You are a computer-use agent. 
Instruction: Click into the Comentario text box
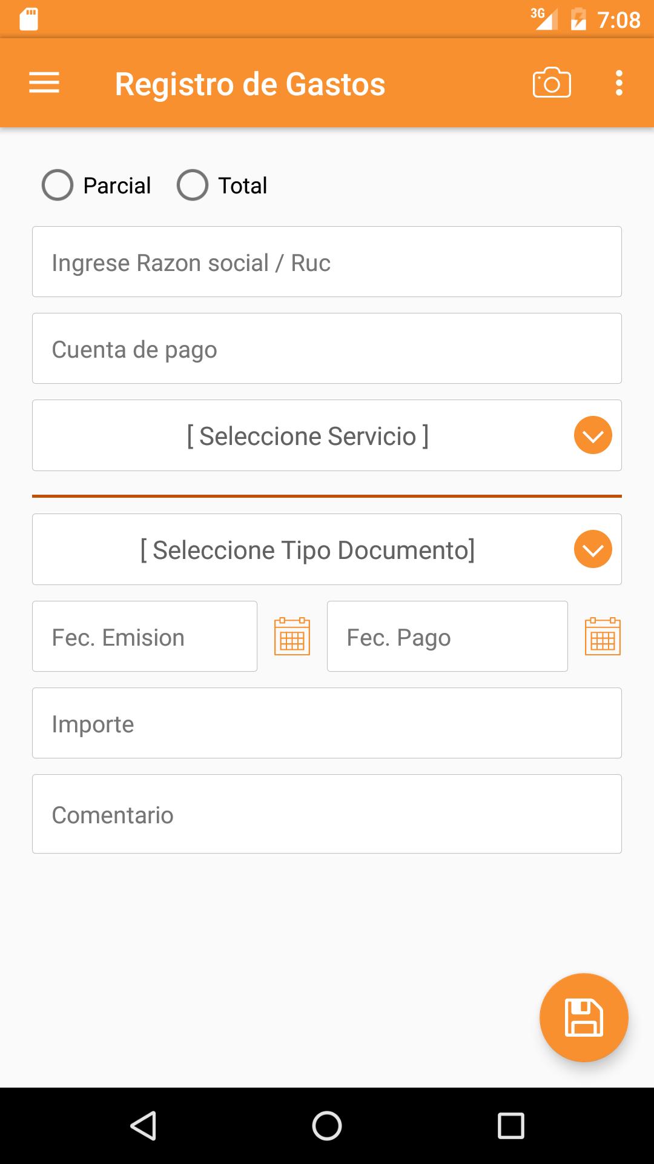tap(327, 814)
